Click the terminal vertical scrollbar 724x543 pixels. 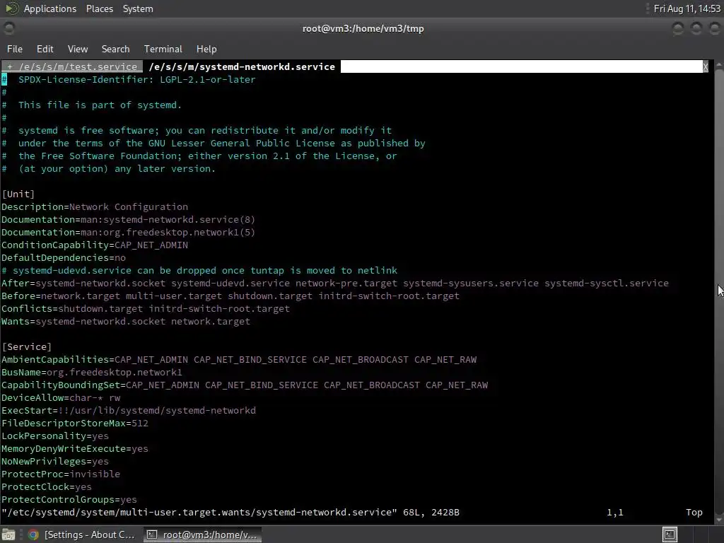pyautogui.click(x=719, y=291)
